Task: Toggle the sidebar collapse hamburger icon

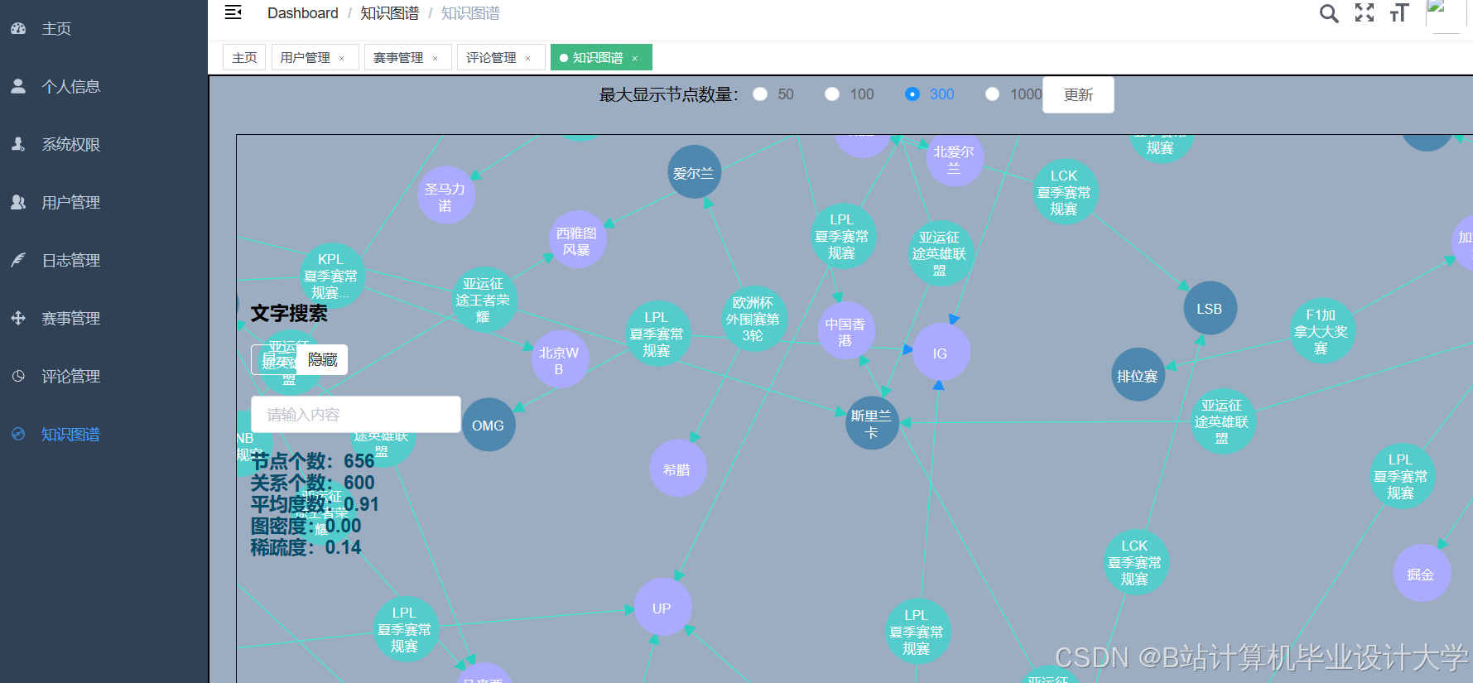Action: tap(233, 12)
